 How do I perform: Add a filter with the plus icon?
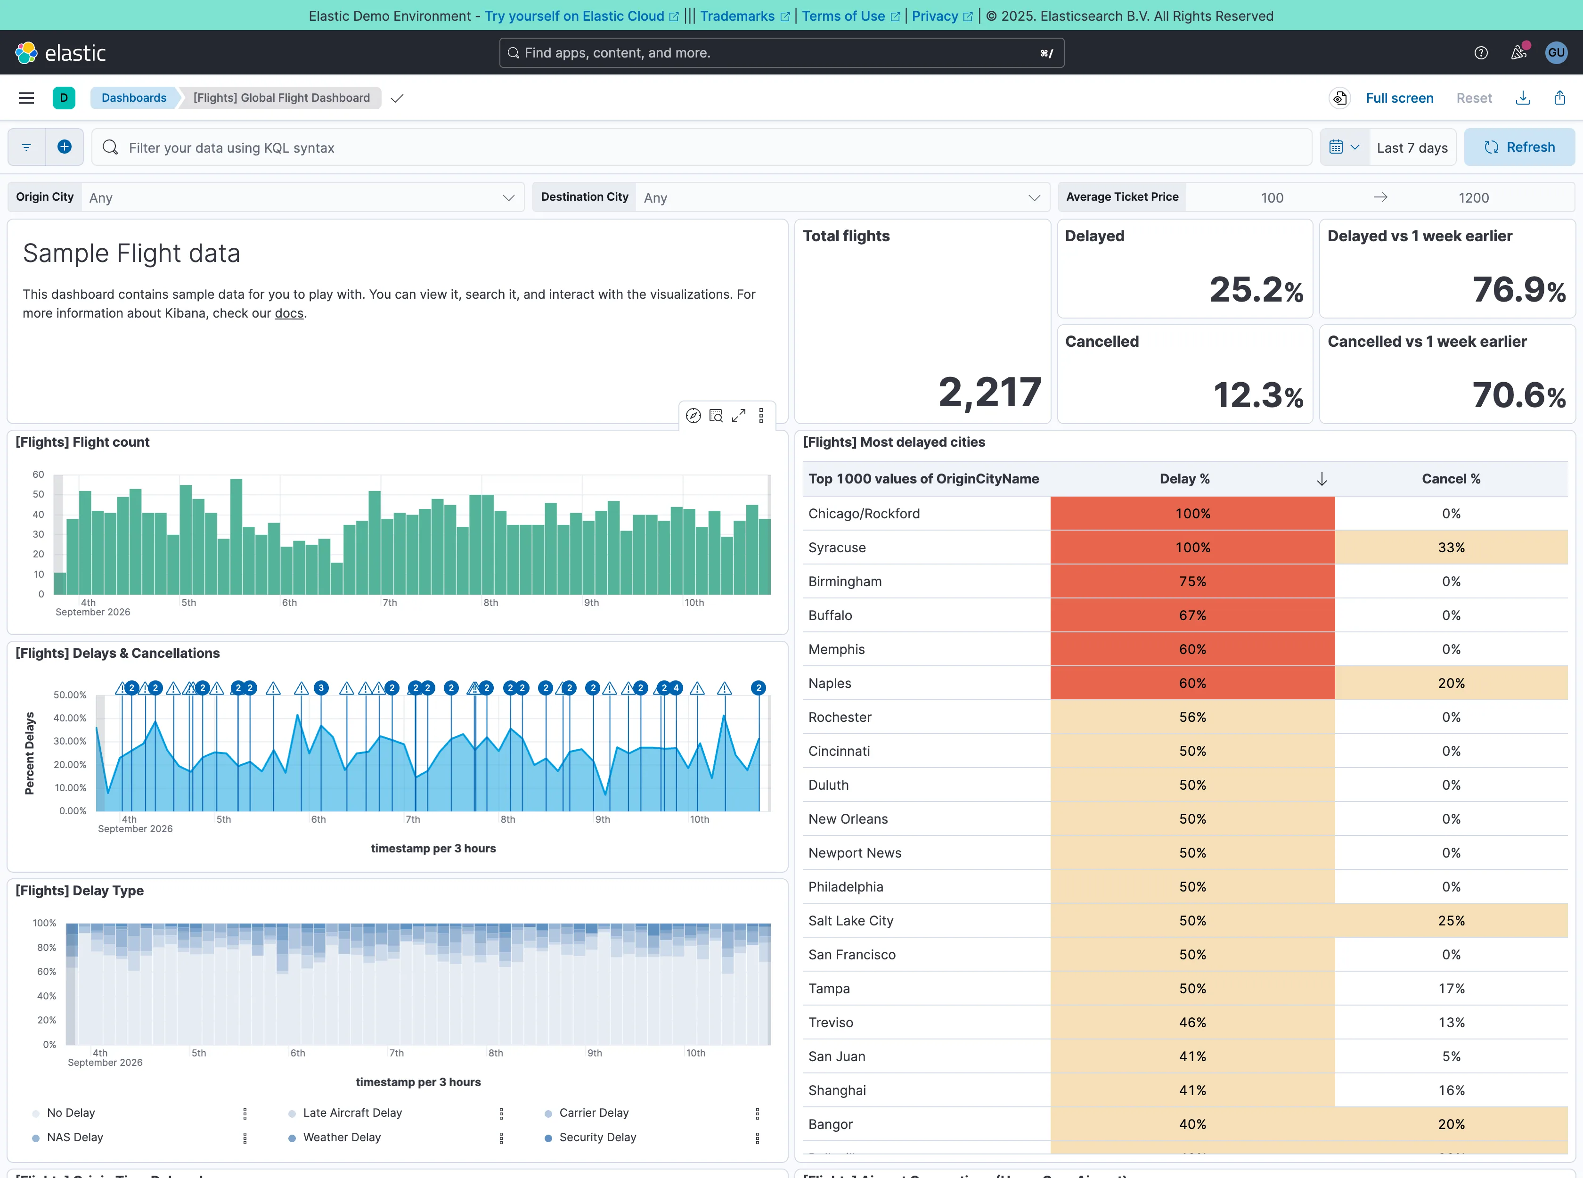[x=64, y=147]
